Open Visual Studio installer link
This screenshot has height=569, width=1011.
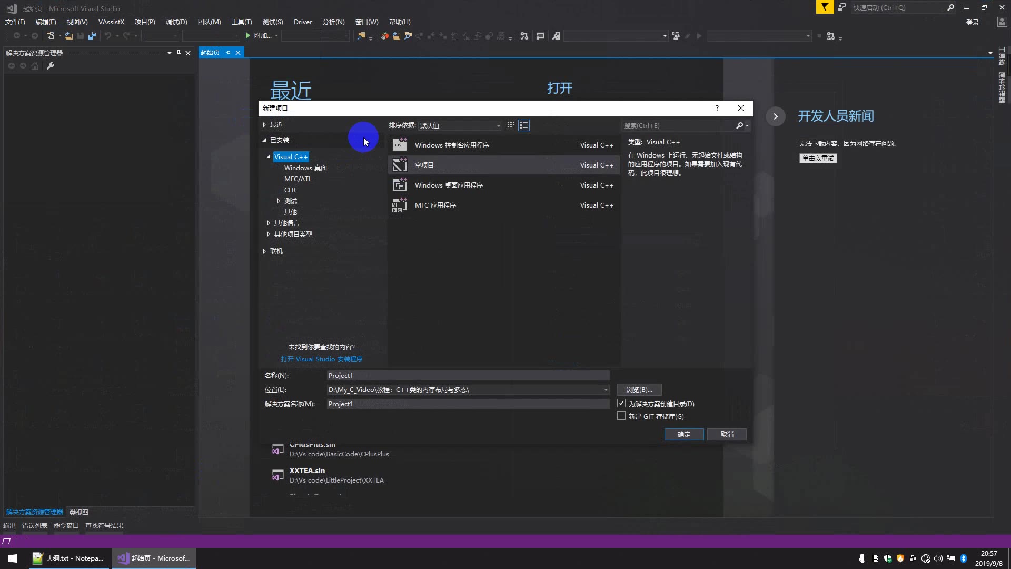tap(321, 359)
